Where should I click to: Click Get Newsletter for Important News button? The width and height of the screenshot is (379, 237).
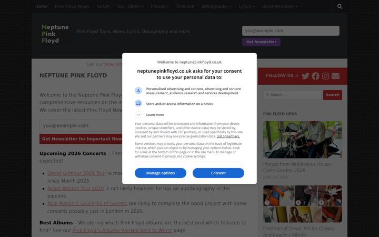pyautogui.click(x=81, y=139)
